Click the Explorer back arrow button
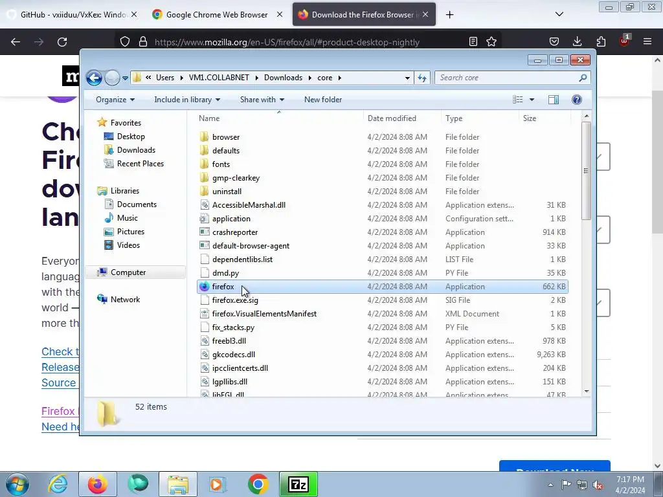 (x=94, y=78)
